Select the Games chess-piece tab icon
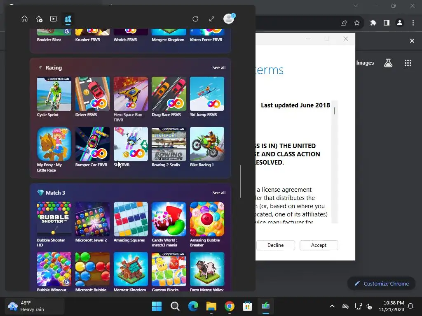Image resolution: width=422 pixels, height=316 pixels. 68,19
